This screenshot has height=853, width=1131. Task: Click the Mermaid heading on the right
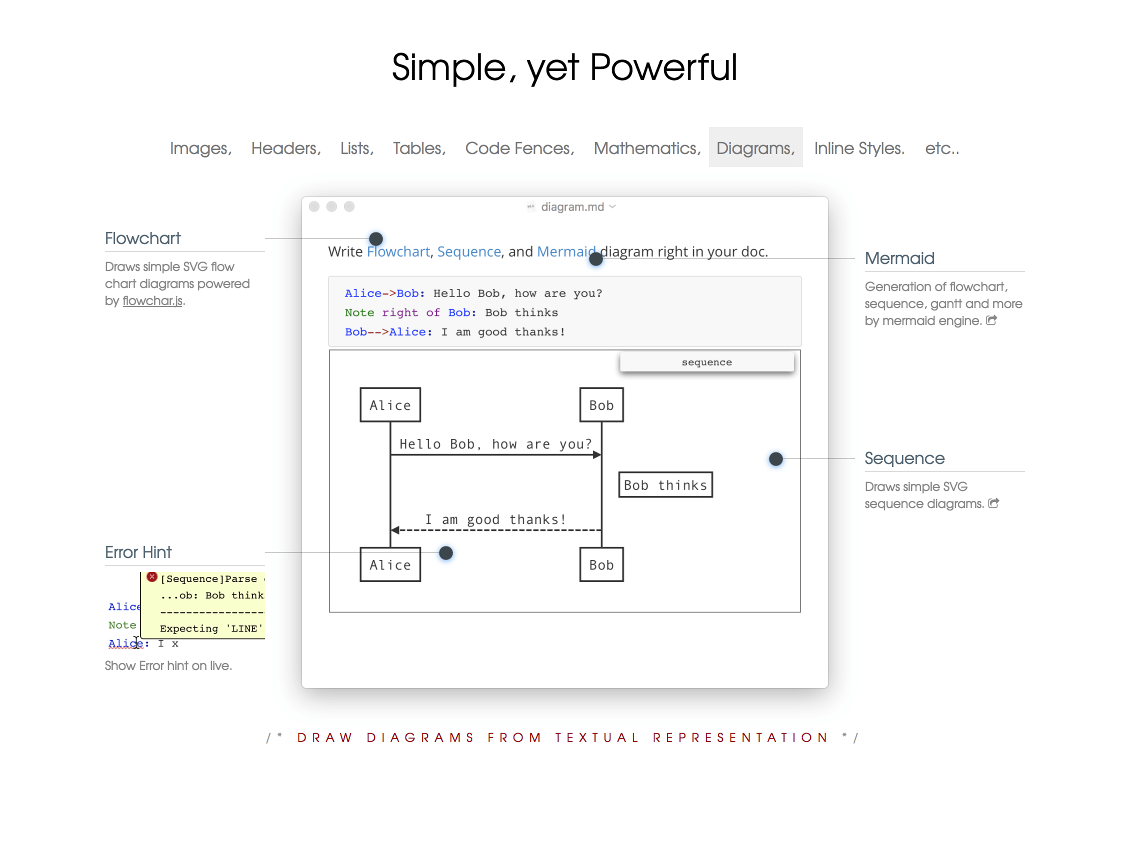pos(899,258)
